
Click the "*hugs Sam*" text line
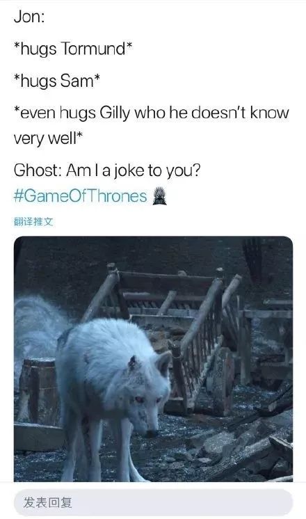click(x=56, y=81)
